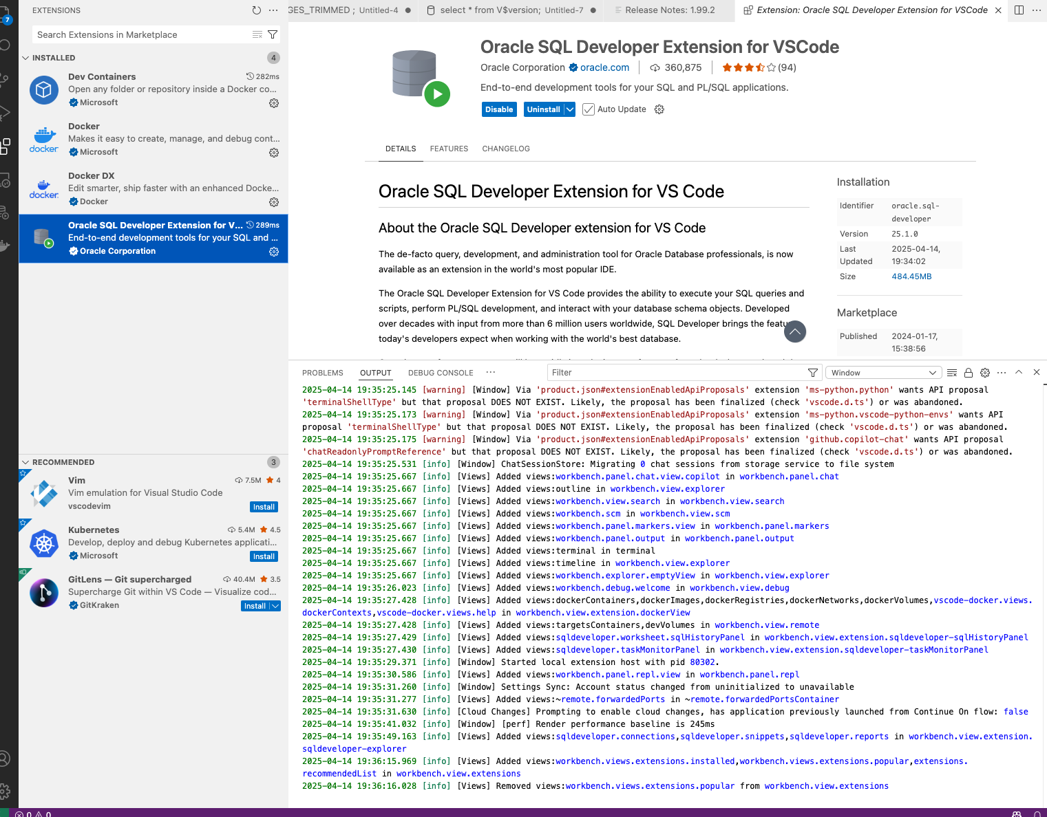Collapse the Recommended extensions section
This screenshot has height=817, width=1047.
point(25,462)
